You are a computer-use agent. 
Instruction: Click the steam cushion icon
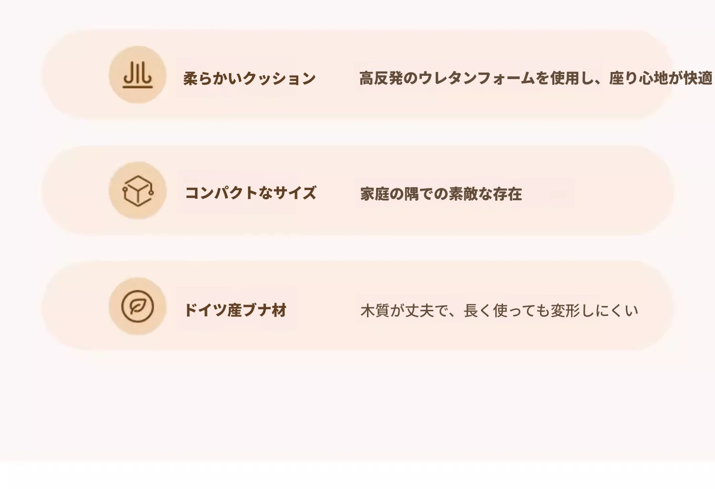(137, 75)
